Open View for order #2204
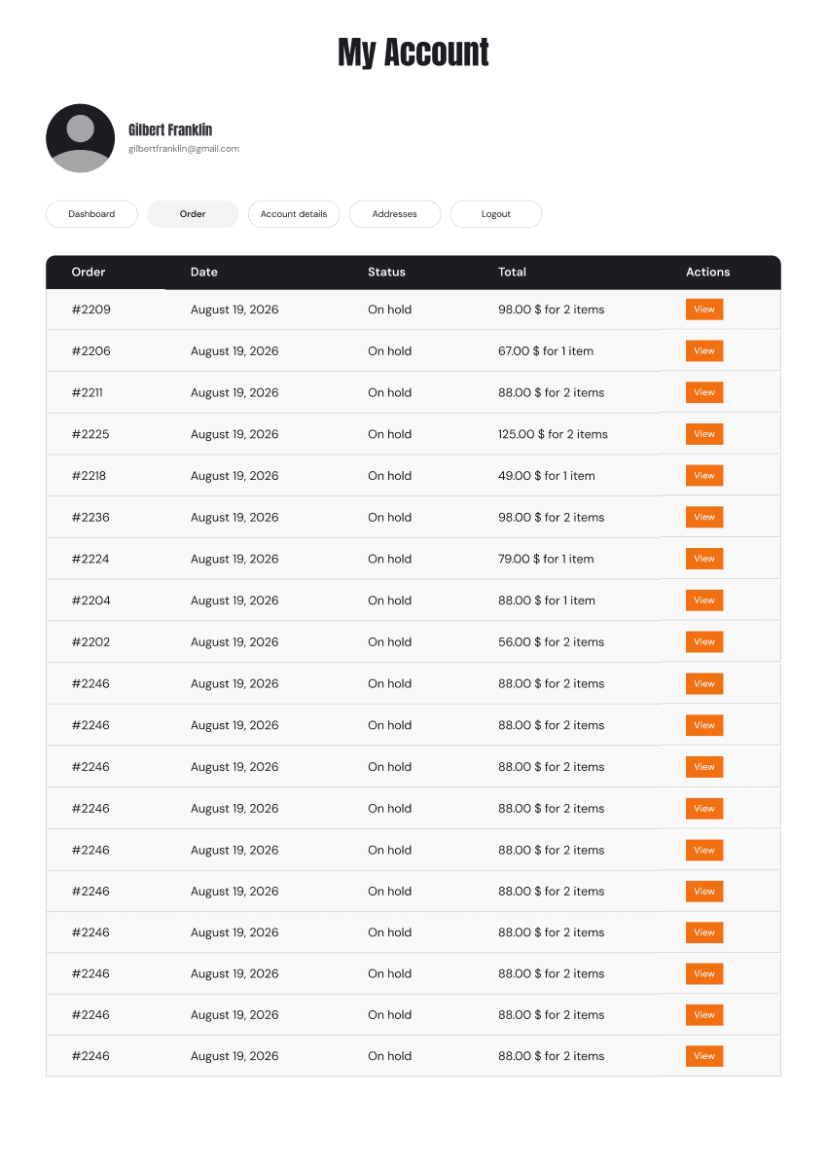The image size is (827, 1168). (704, 601)
